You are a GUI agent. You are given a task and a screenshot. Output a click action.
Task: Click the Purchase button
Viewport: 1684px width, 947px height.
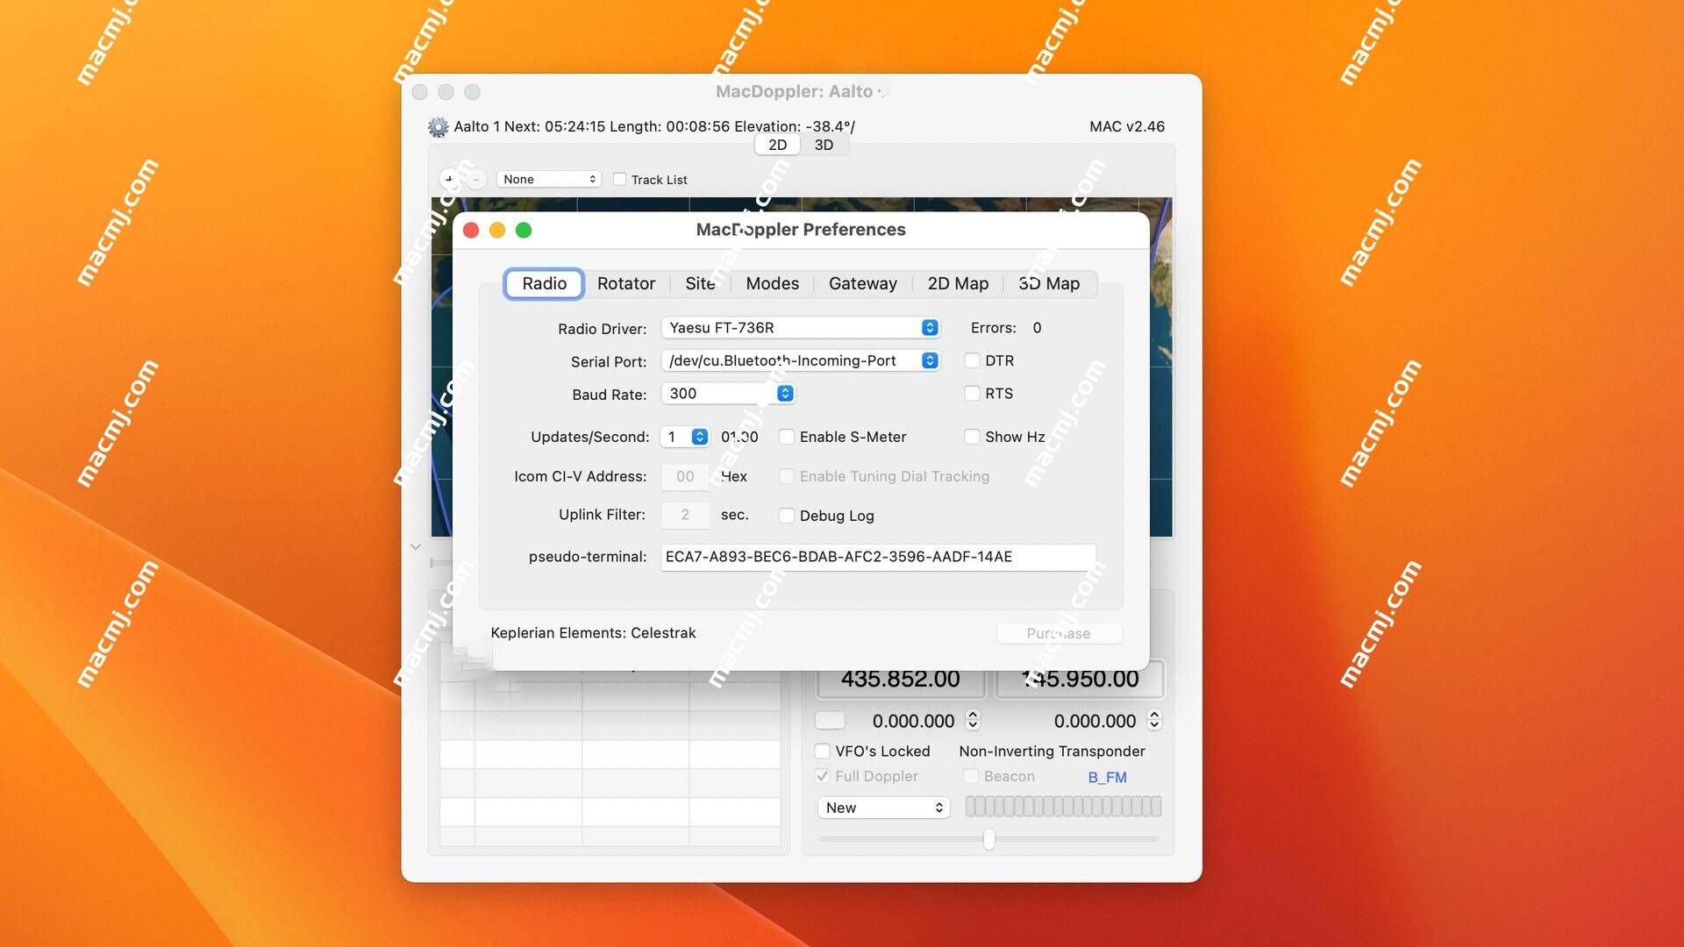point(1057,634)
